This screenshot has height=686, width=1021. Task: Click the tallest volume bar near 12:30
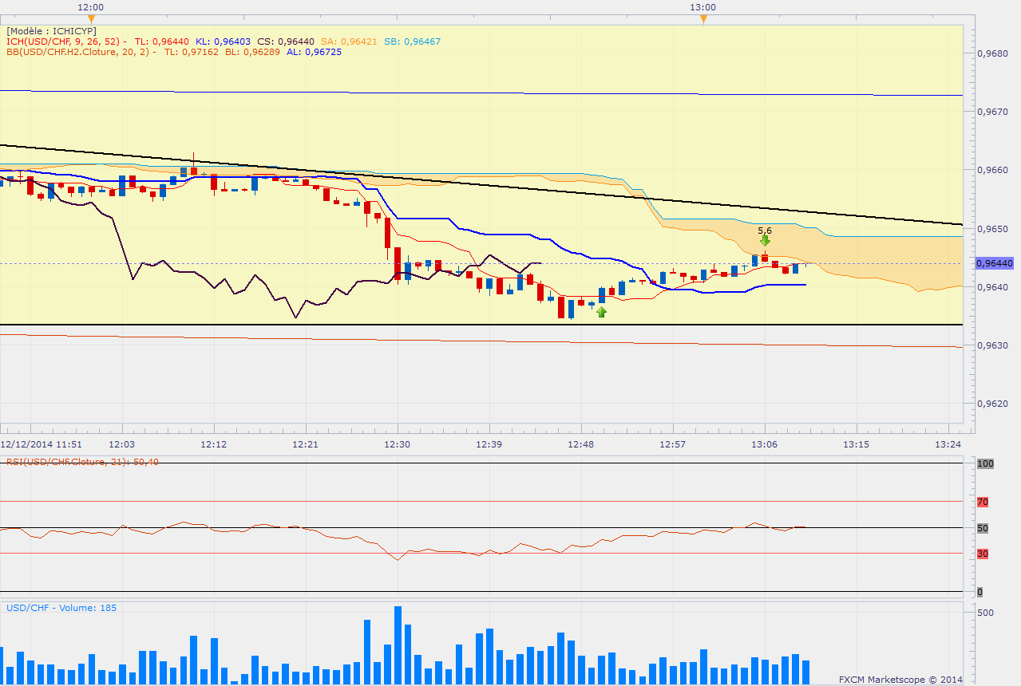coord(398,645)
